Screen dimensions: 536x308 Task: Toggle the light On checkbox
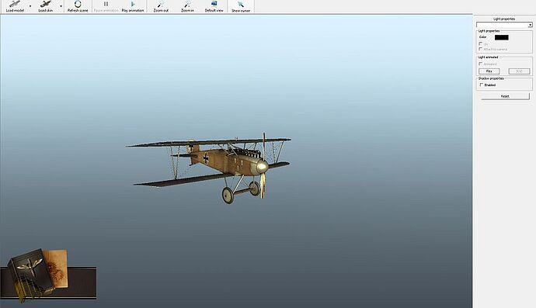(x=480, y=44)
